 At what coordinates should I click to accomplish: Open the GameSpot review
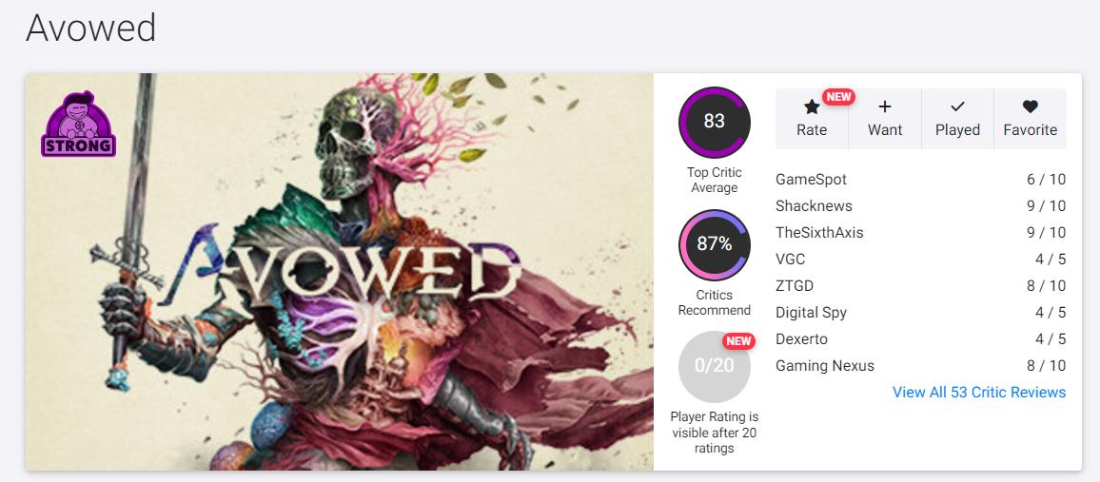(x=811, y=180)
